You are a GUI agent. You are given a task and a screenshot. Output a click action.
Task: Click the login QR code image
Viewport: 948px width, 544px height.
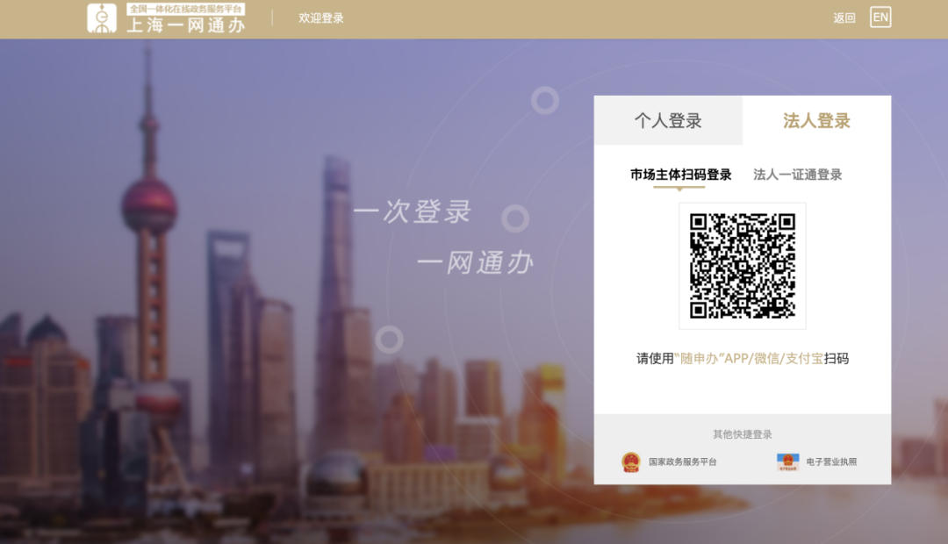click(743, 266)
